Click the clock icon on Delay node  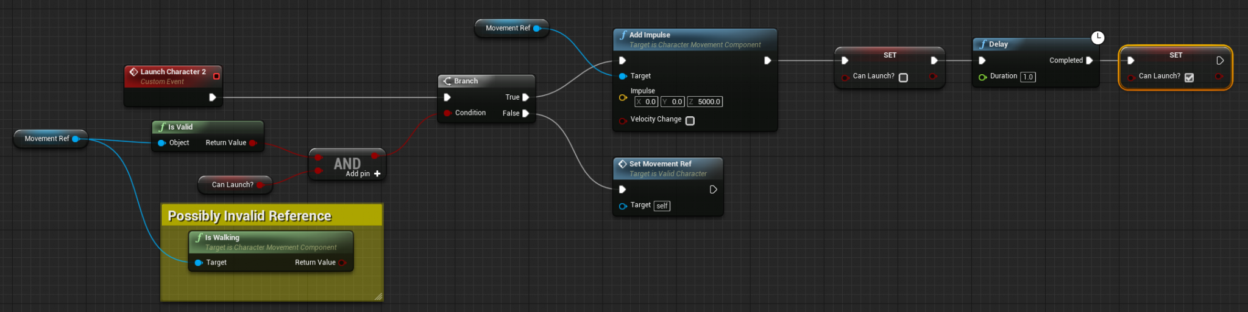pos(1097,38)
